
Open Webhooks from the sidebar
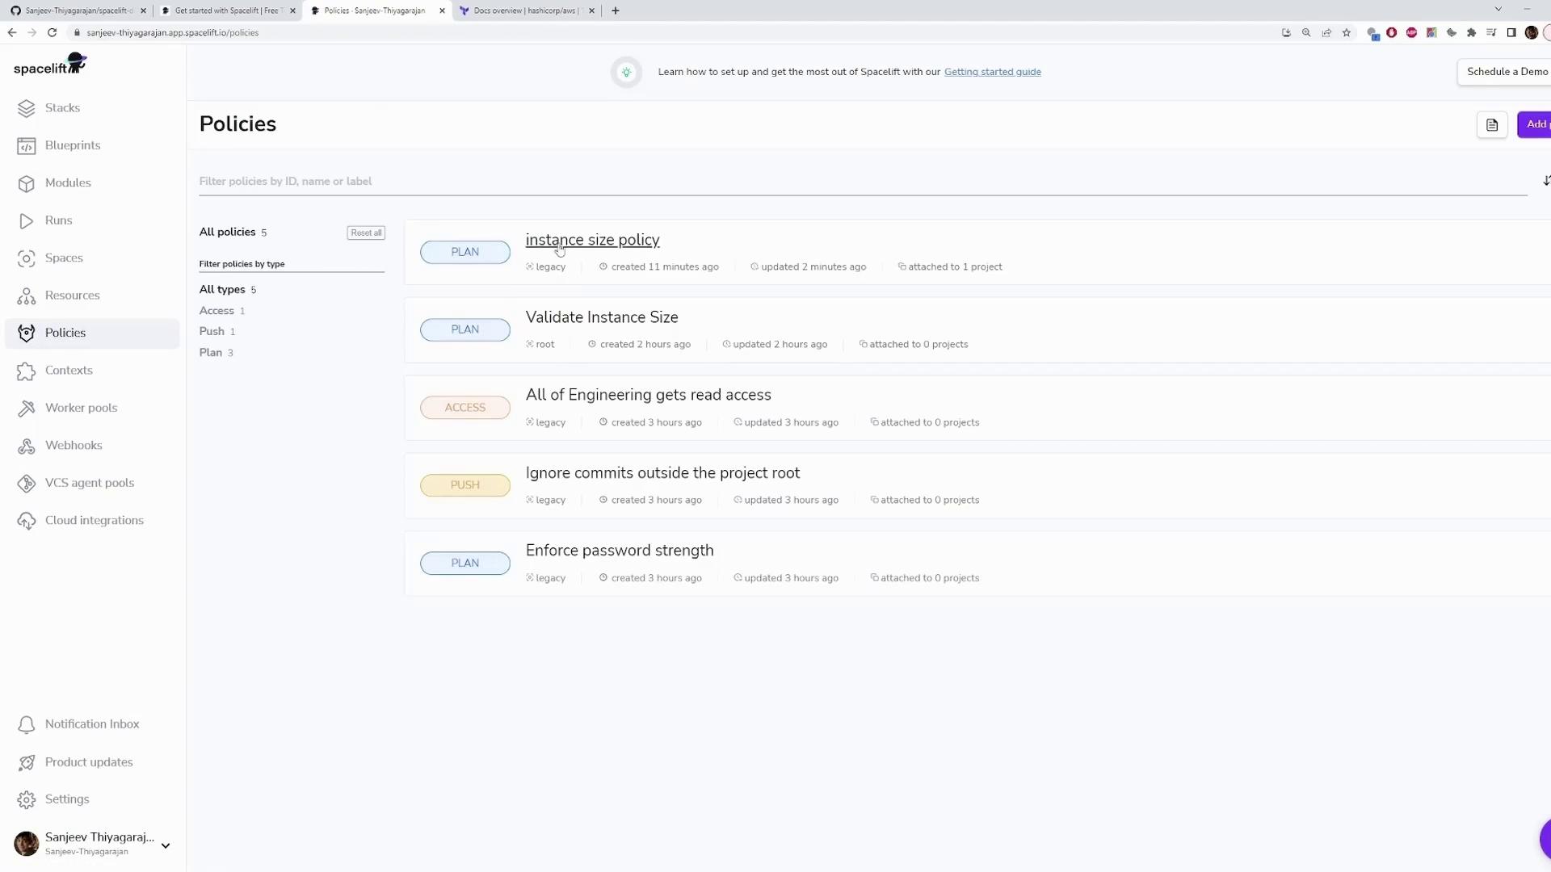click(x=73, y=446)
